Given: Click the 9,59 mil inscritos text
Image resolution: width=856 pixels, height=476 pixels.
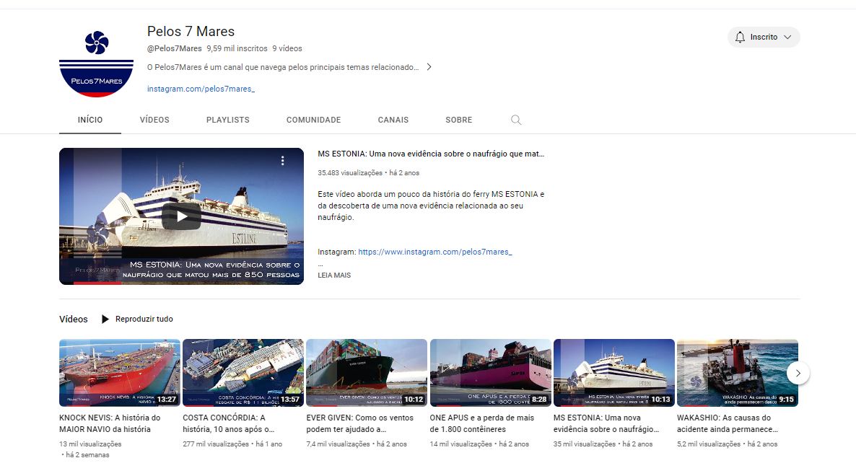Looking at the screenshot, I should pos(237,48).
